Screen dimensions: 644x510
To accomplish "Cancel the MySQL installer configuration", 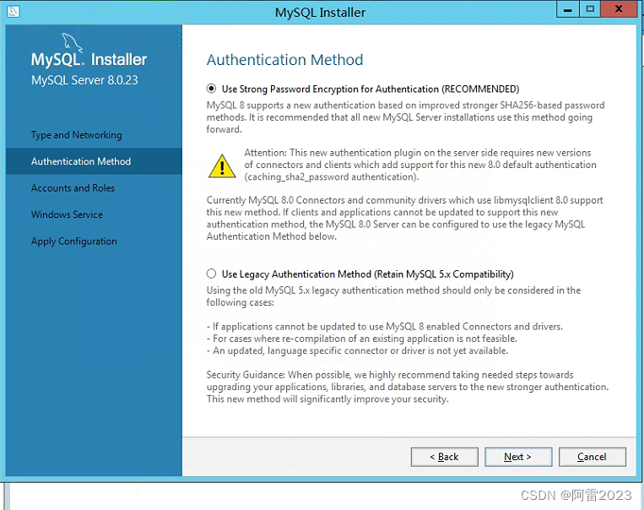I will 593,457.
